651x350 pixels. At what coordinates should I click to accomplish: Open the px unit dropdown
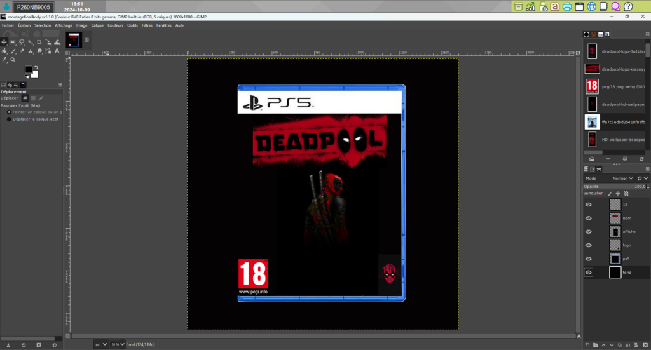coord(101,344)
